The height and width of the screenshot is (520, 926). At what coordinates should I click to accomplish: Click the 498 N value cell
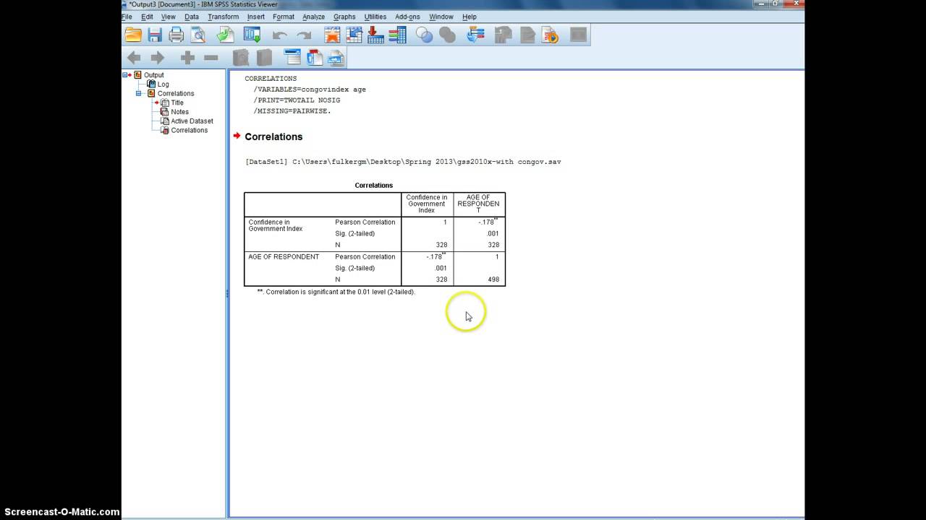493,279
